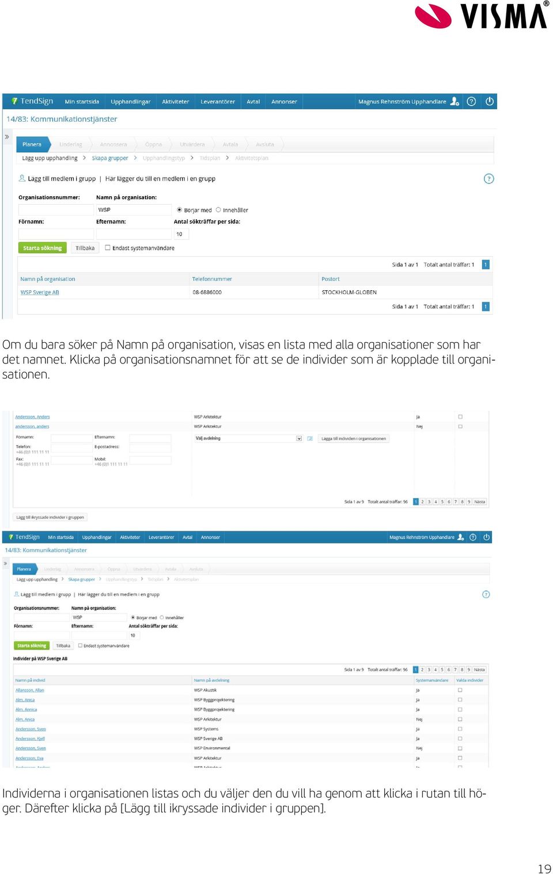Click header help question-mark icon in bottom screenshot
Screen dimensions: 553x874
[x=473, y=537]
